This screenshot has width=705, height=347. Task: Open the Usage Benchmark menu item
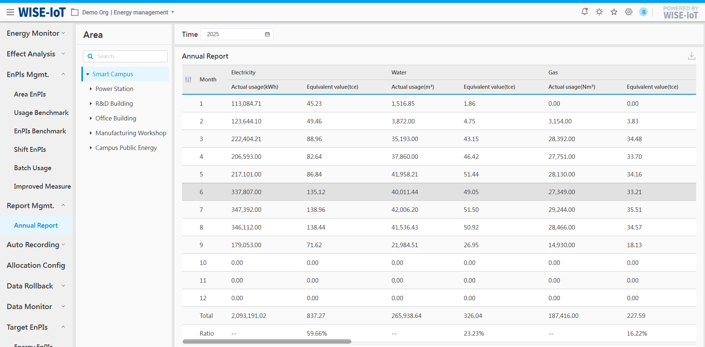pyautogui.click(x=41, y=113)
